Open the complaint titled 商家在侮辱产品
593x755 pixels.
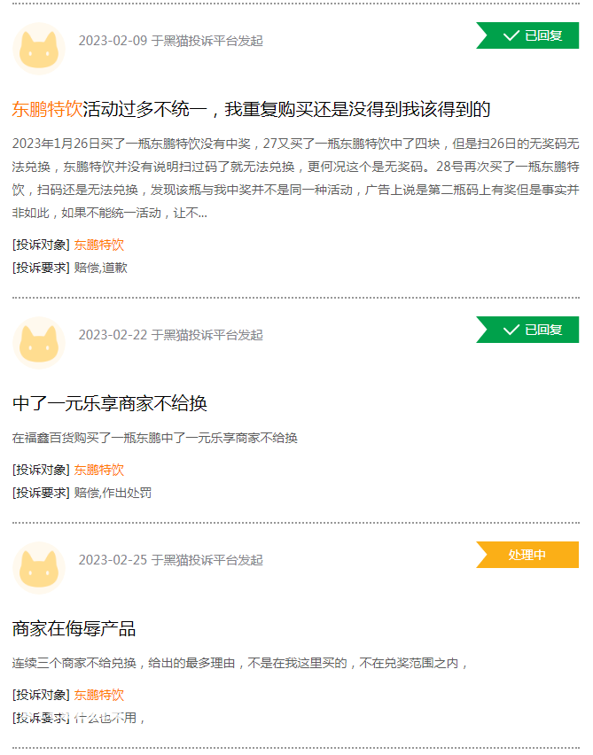coord(74,629)
